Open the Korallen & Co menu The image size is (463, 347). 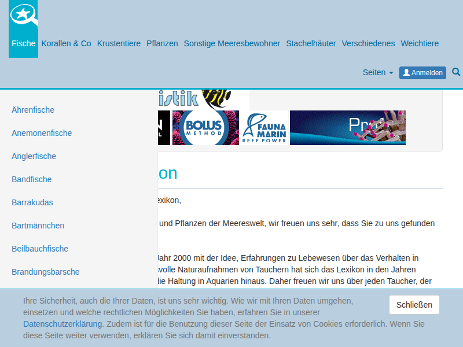coord(66,43)
